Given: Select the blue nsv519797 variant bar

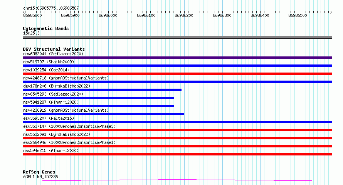Looking at the screenshot, I should pos(177,66).
